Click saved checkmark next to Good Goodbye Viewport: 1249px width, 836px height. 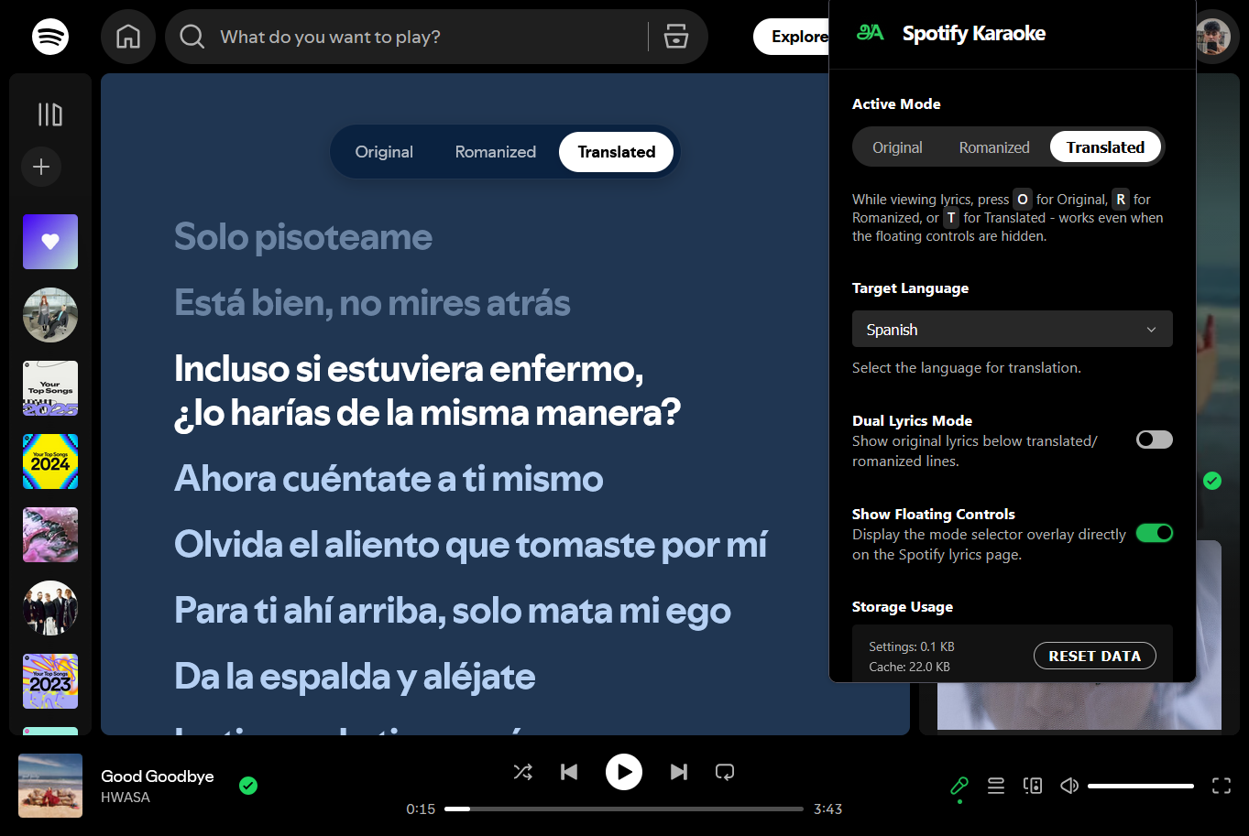[x=248, y=785]
